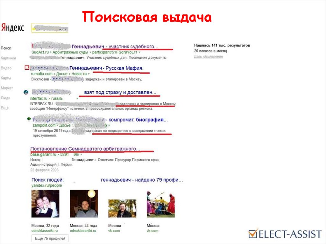Expand dropdown arrow on the base.garant.ru result
Screen dimensions: 326x244
(x=81, y=155)
